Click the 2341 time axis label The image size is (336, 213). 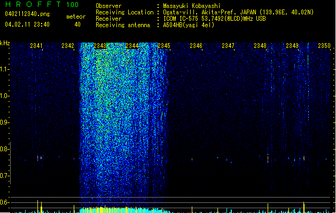36,46
